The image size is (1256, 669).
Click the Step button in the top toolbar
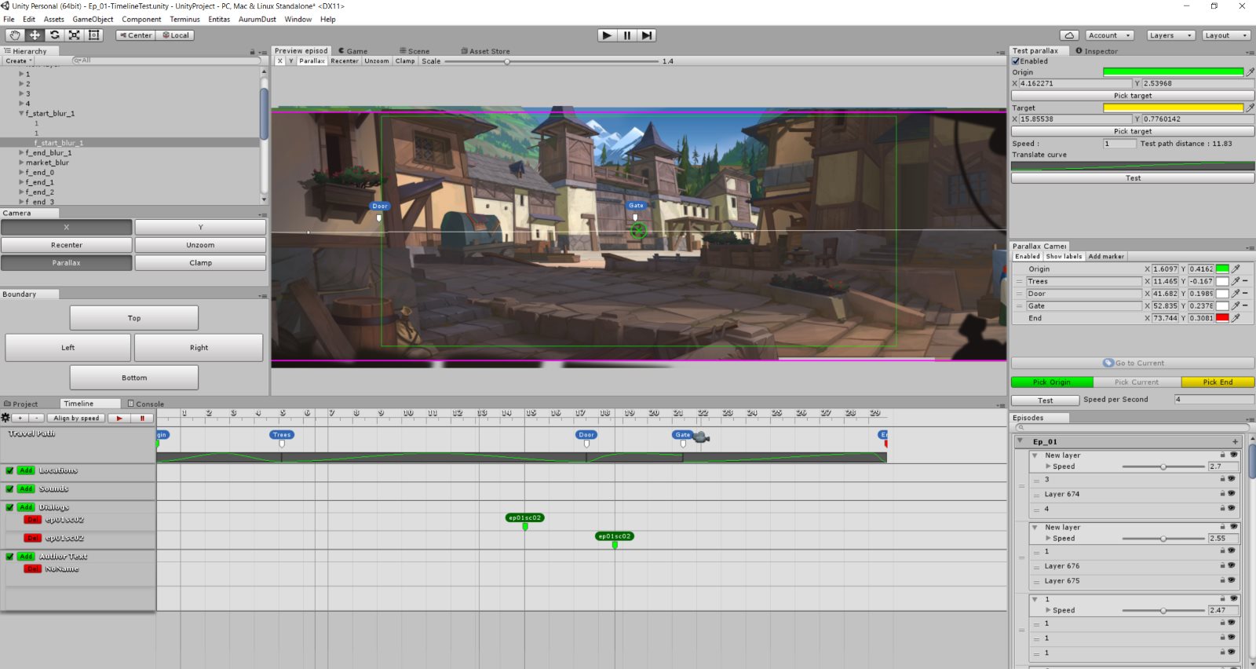pos(646,35)
